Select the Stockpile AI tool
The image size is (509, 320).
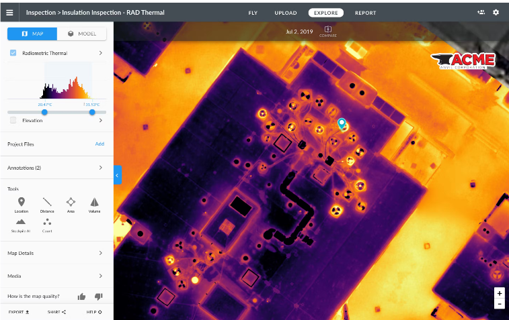[x=21, y=226]
